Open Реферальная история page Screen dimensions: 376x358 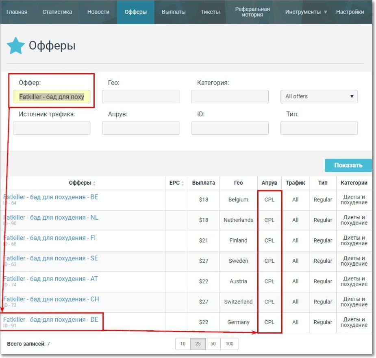coord(252,12)
